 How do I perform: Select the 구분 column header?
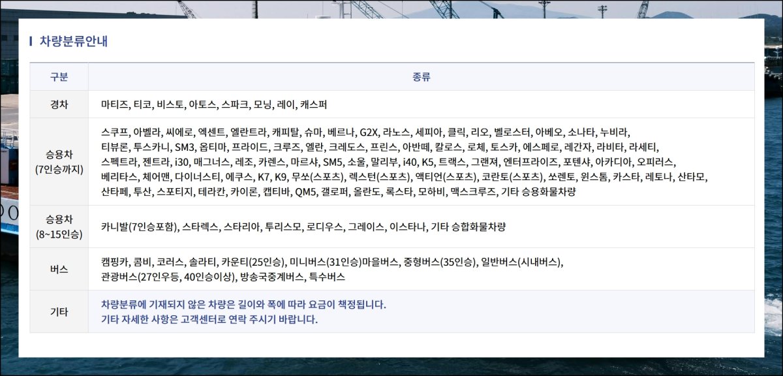point(59,76)
